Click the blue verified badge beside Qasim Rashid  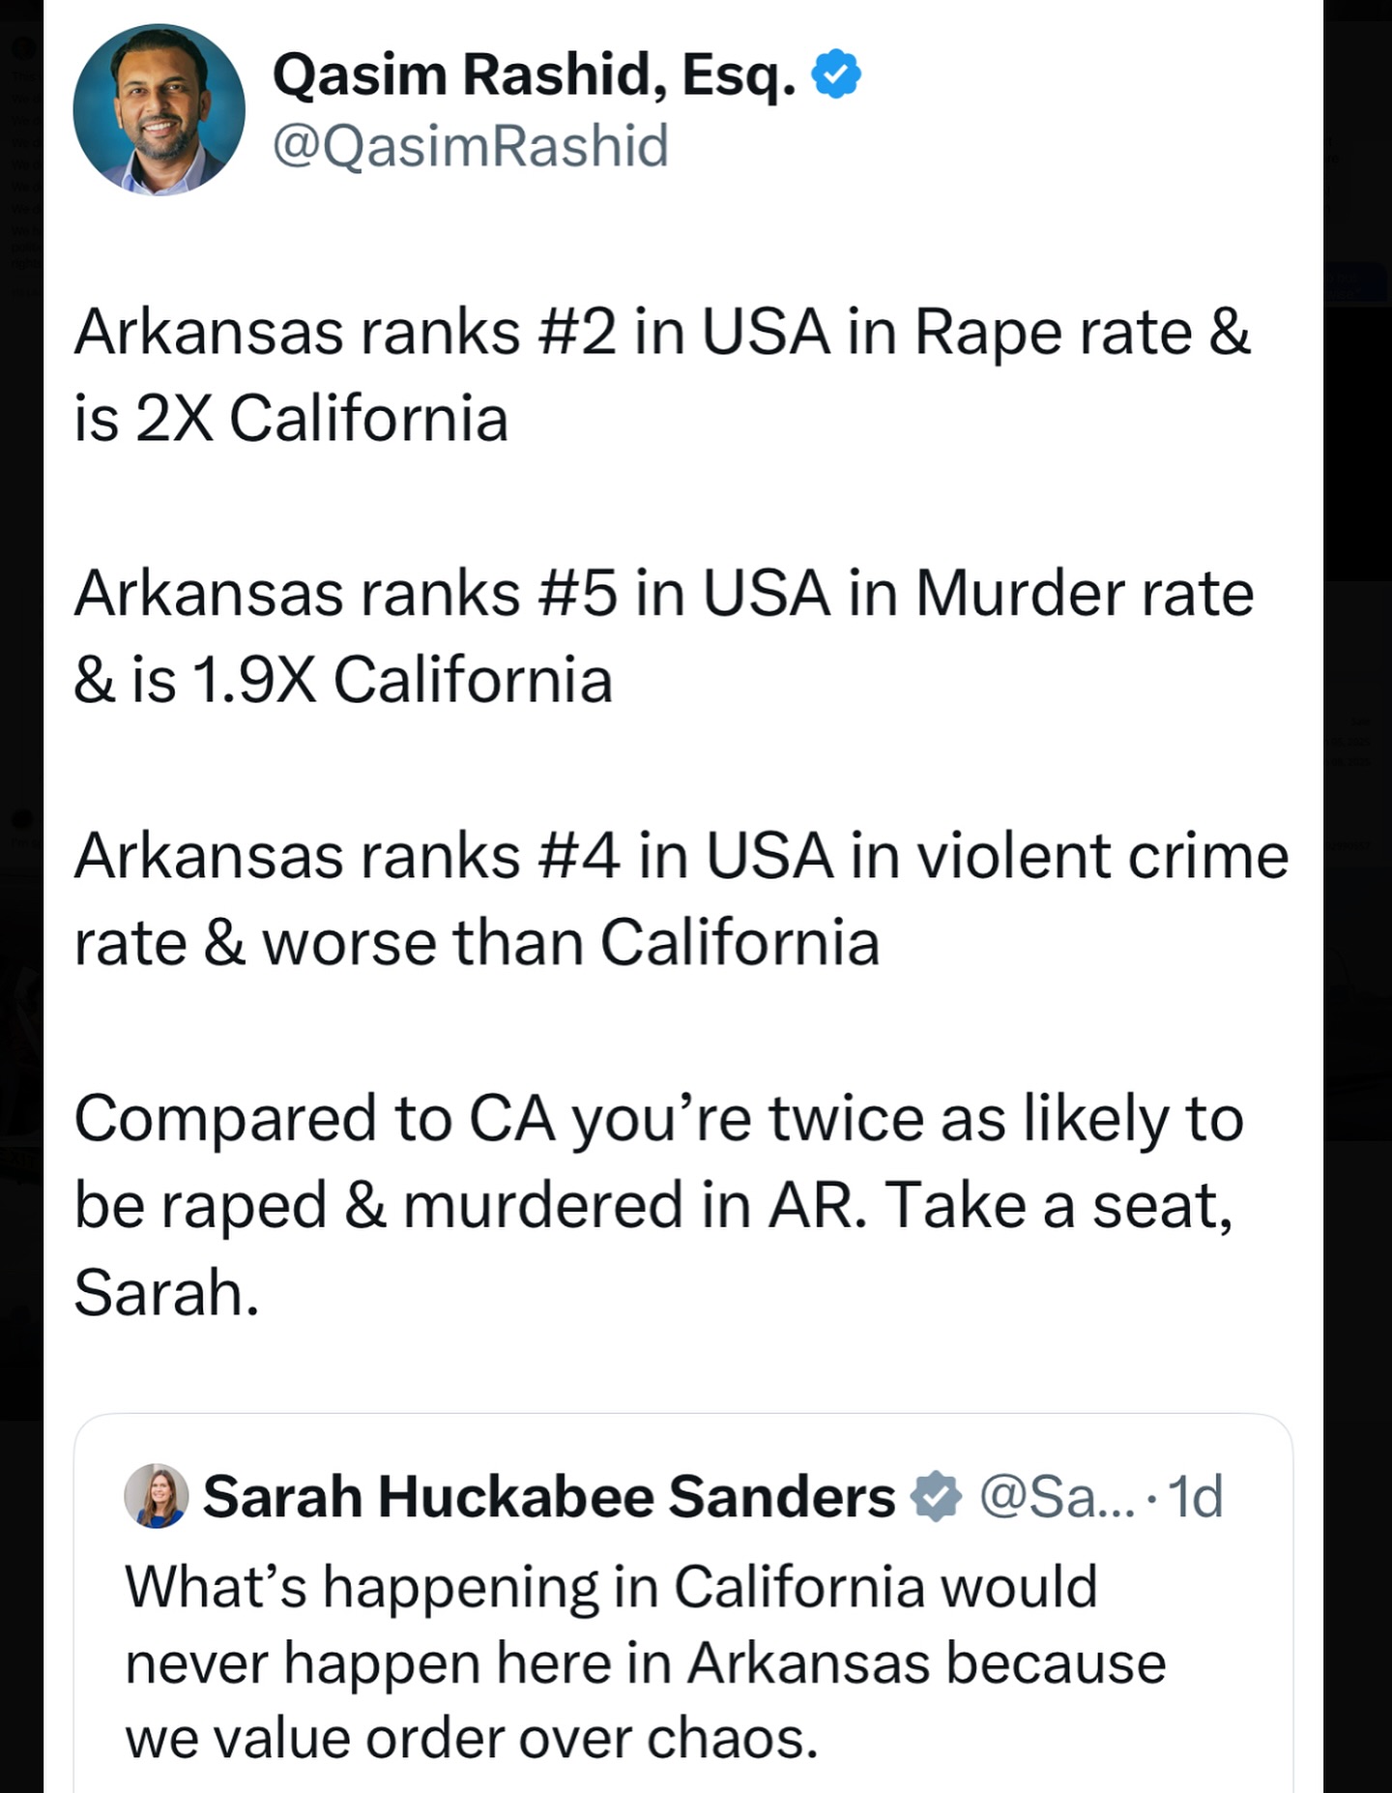pos(836,74)
